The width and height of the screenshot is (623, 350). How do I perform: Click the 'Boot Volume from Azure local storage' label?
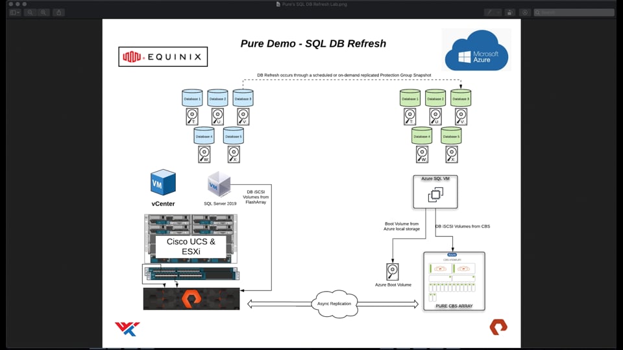[x=402, y=226]
